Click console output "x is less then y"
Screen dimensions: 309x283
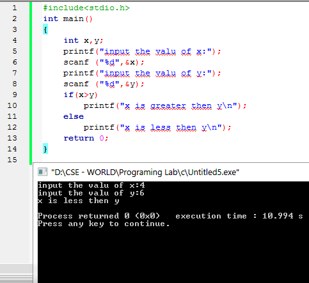click(79, 201)
